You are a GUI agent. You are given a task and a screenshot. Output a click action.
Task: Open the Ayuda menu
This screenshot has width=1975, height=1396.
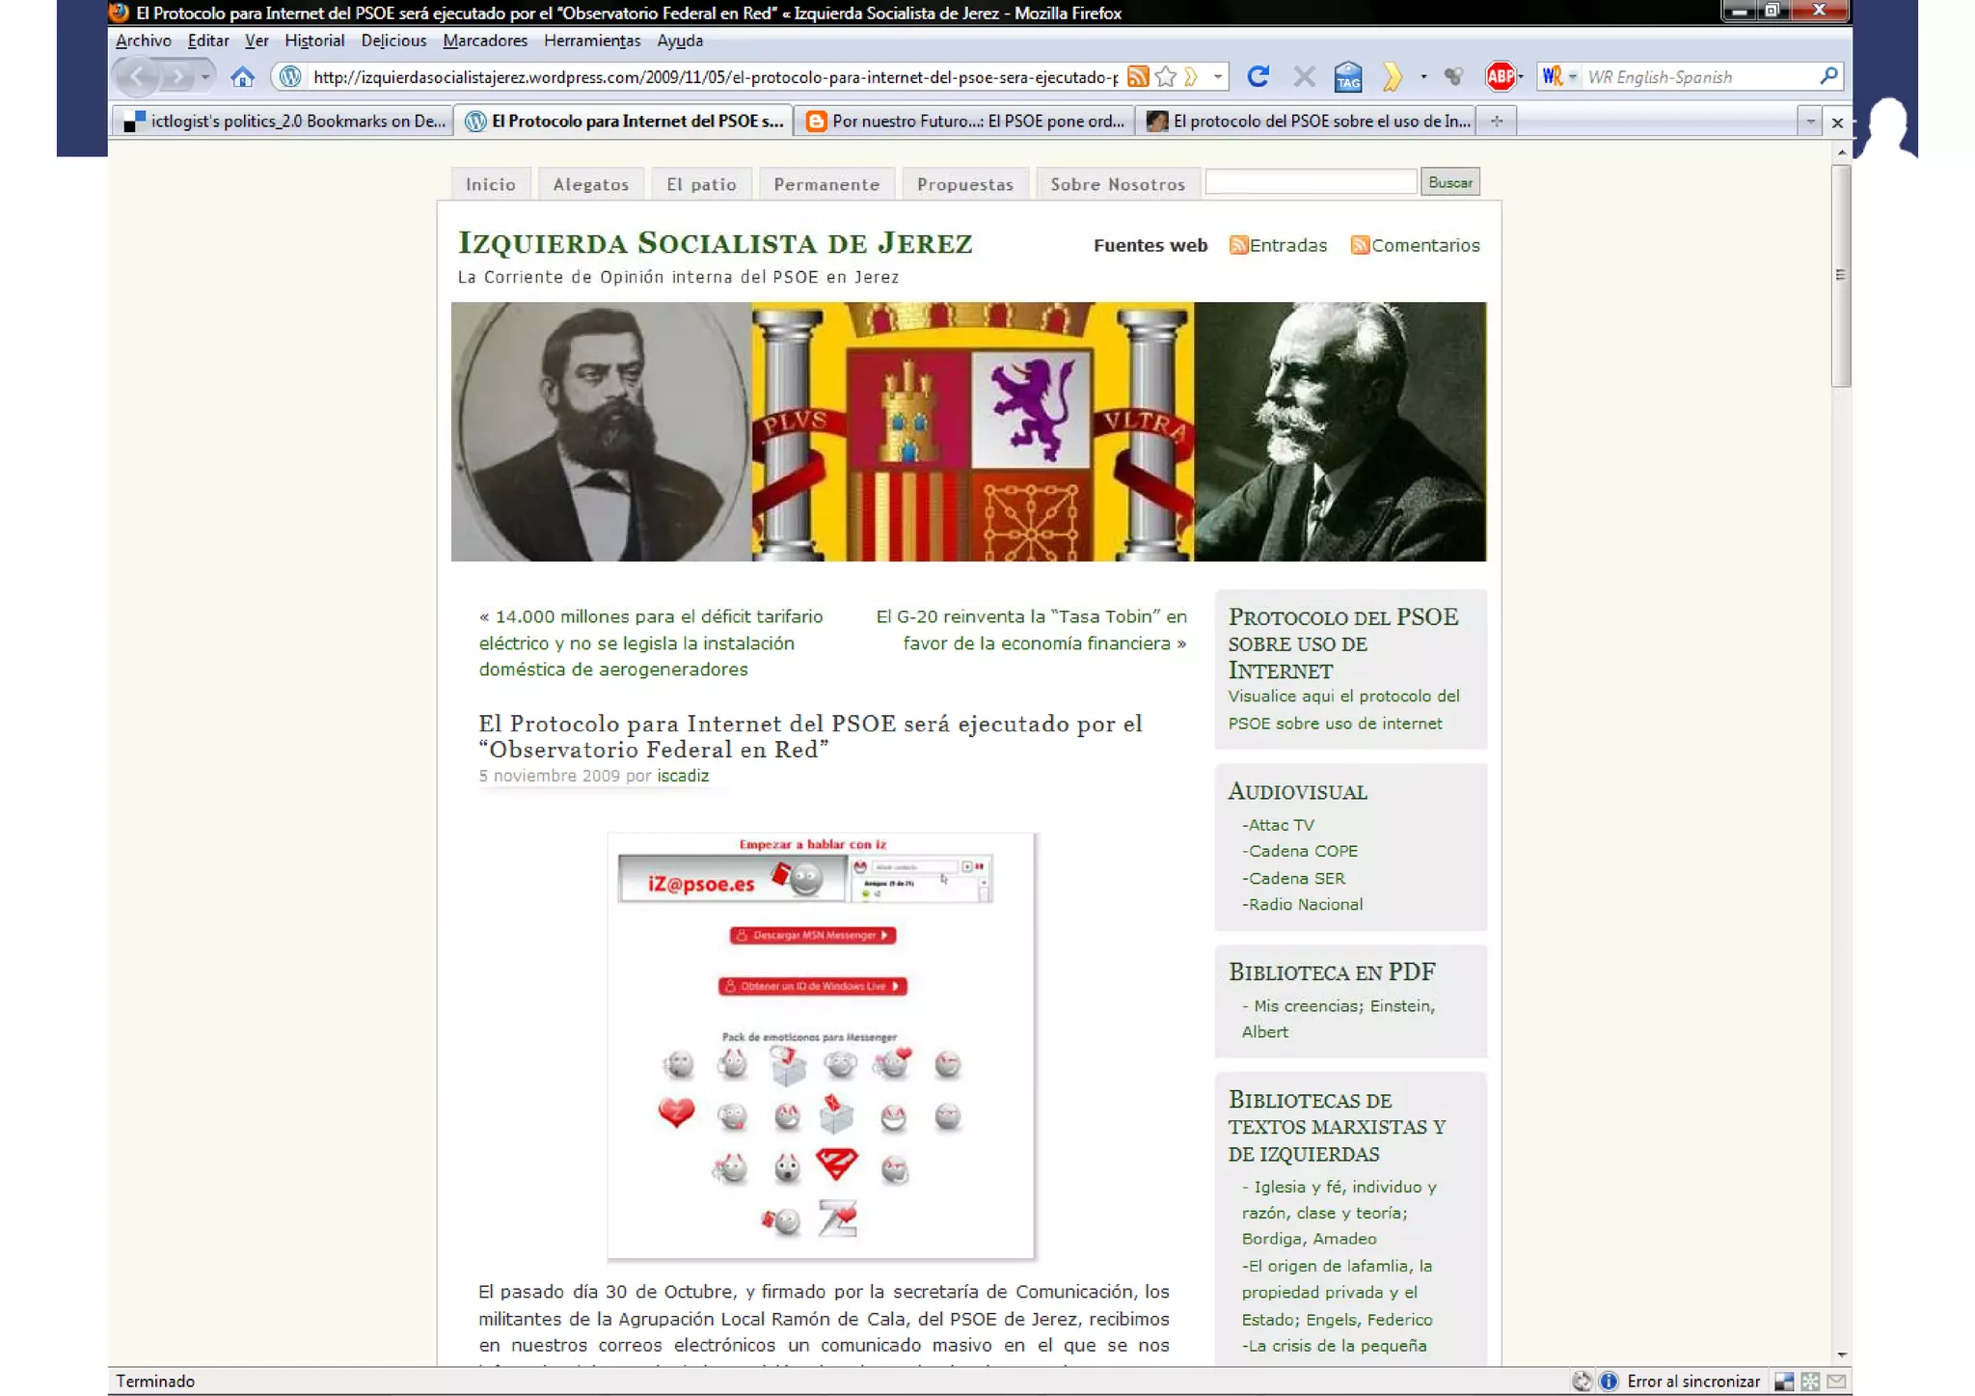(680, 41)
